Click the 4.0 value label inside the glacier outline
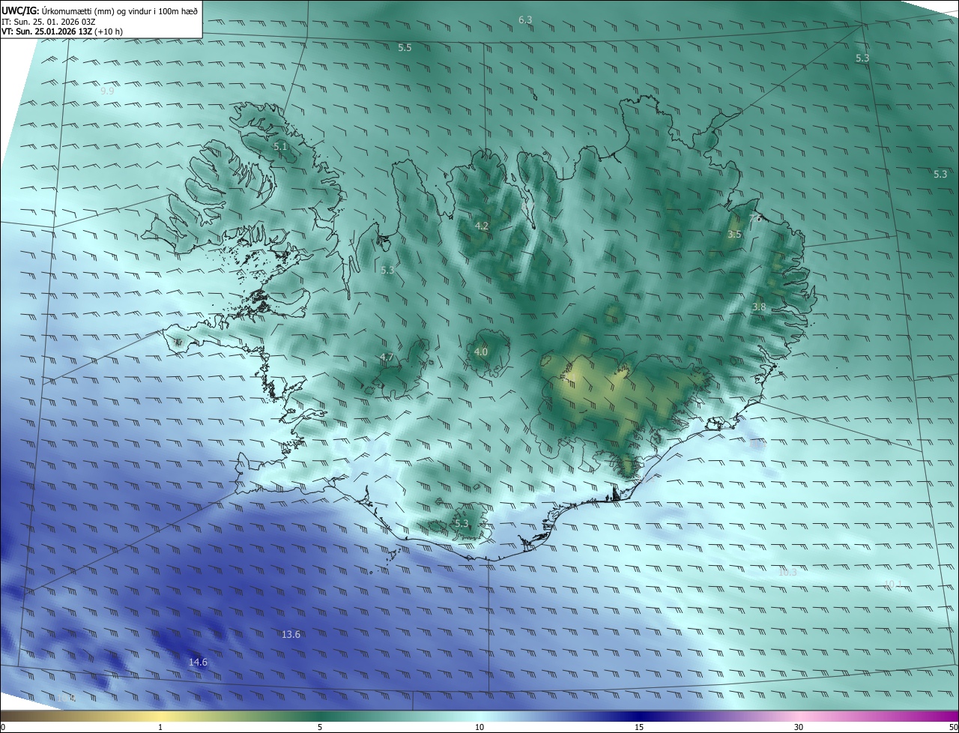Screen dimensions: 959x733 (x=481, y=352)
